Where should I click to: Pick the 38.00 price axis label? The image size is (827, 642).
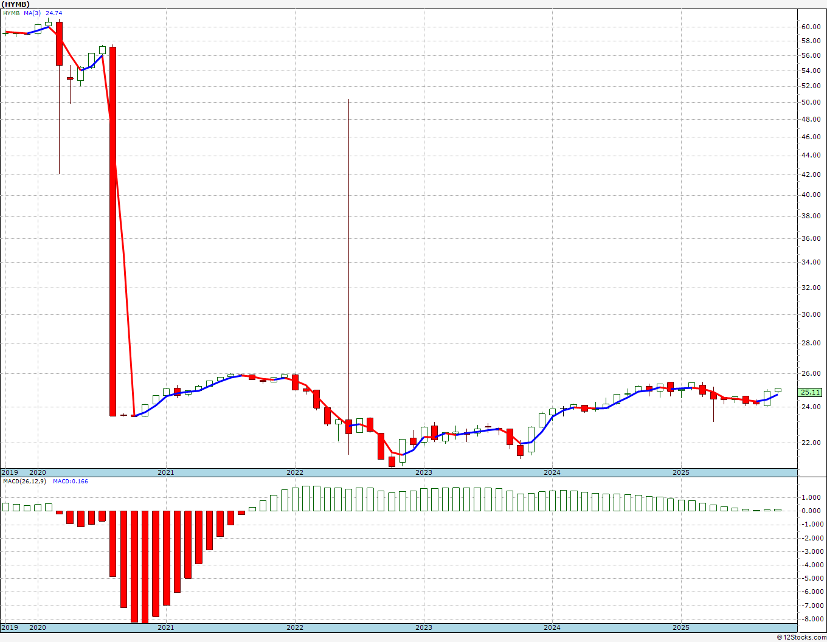pos(811,216)
